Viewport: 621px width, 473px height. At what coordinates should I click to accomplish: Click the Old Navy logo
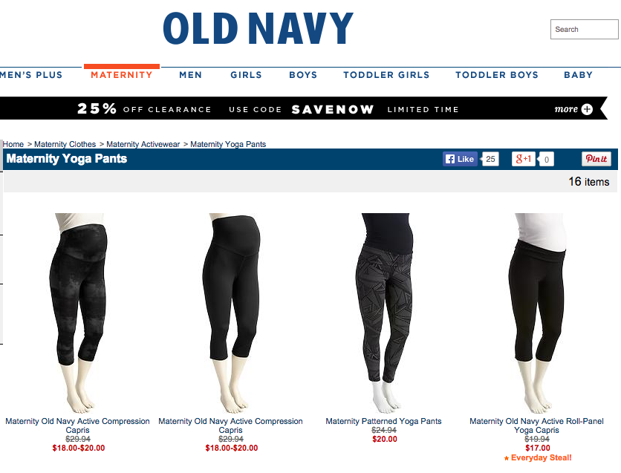[258, 28]
